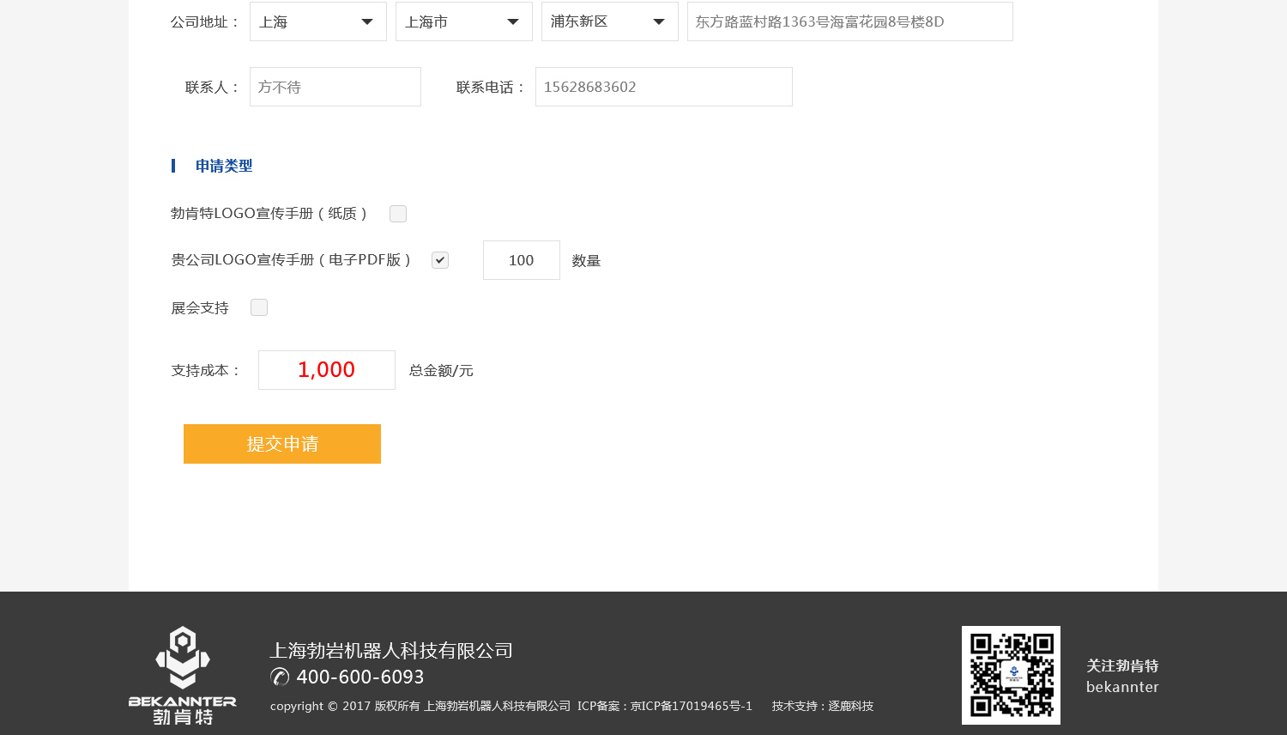Image resolution: width=1287 pixels, height=735 pixels.
Task: Enable the 展会支持 checkbox
Action: 259,307
